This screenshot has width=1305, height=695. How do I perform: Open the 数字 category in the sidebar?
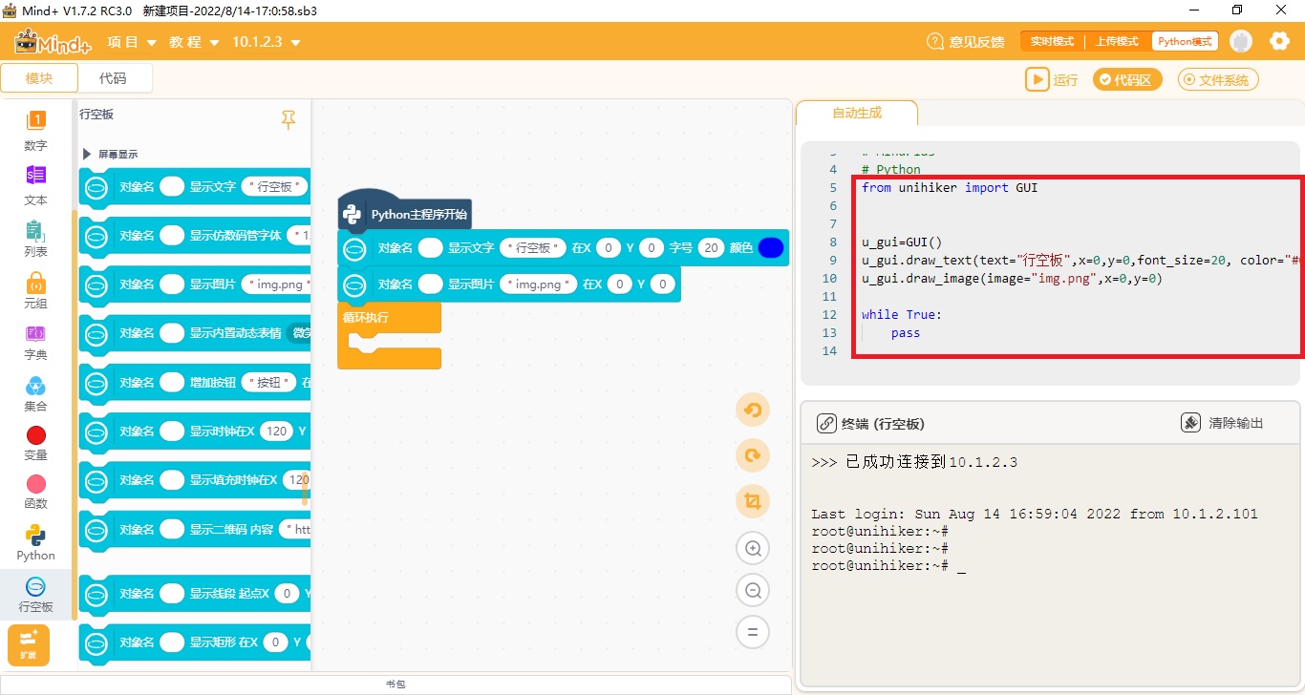(35, 131)
